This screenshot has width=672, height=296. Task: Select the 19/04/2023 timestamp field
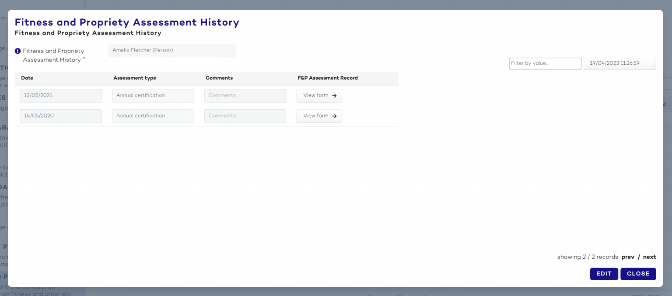point(619,63)
